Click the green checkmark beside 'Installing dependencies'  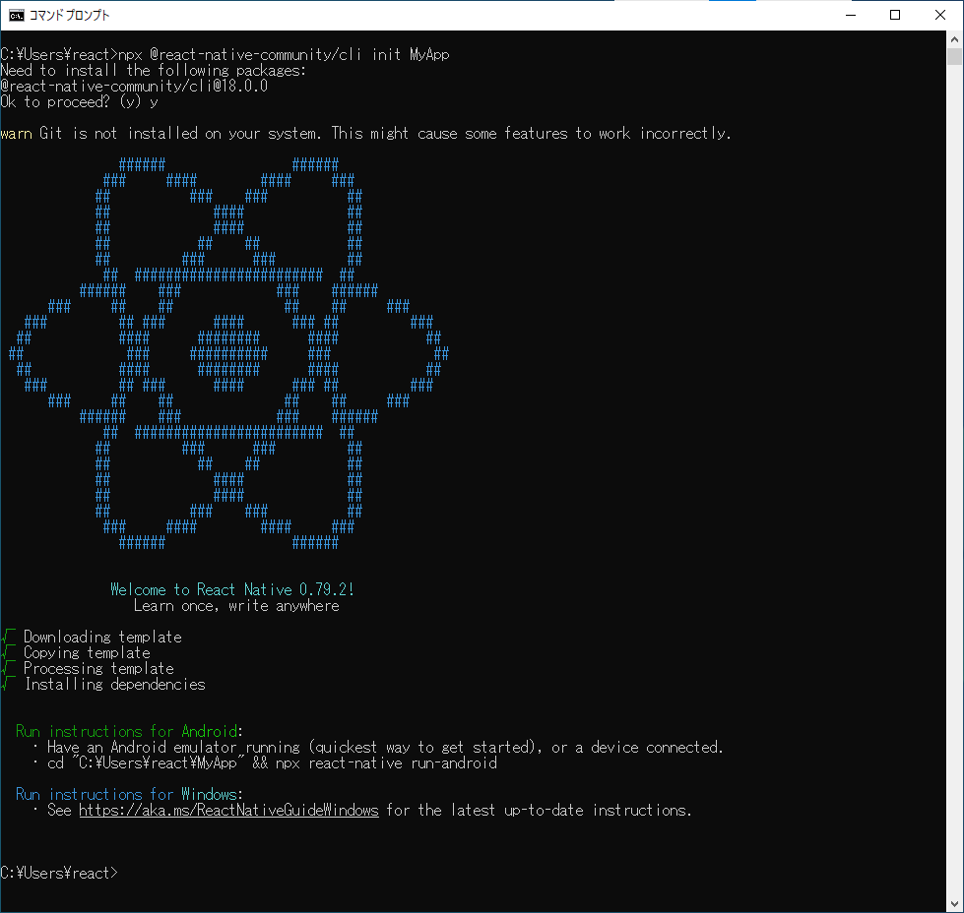(9, 685)
